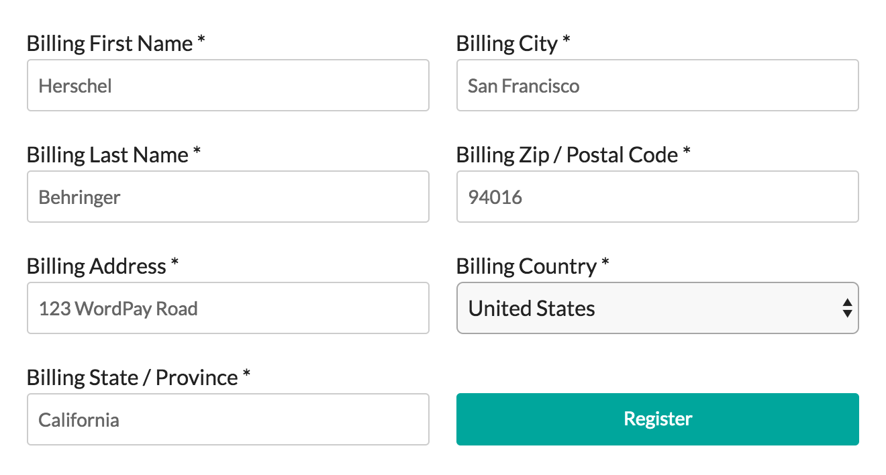Click the "Billing Zip / Postal Code" label
886x475 pixels.
pos(567,156)
